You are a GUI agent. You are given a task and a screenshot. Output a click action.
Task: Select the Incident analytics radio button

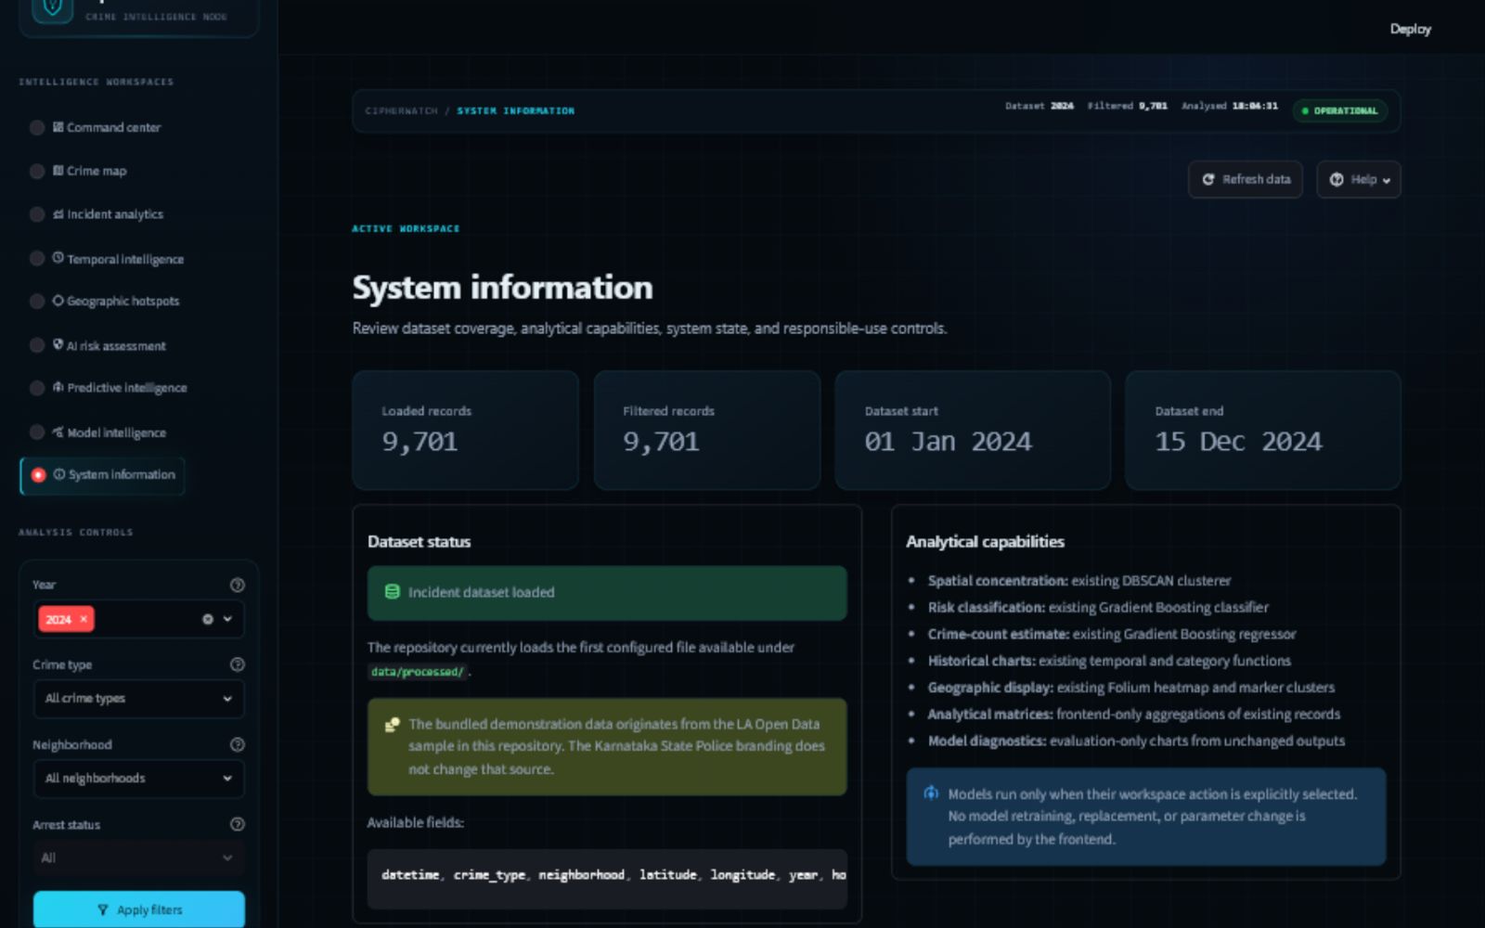tap(37, 214)
